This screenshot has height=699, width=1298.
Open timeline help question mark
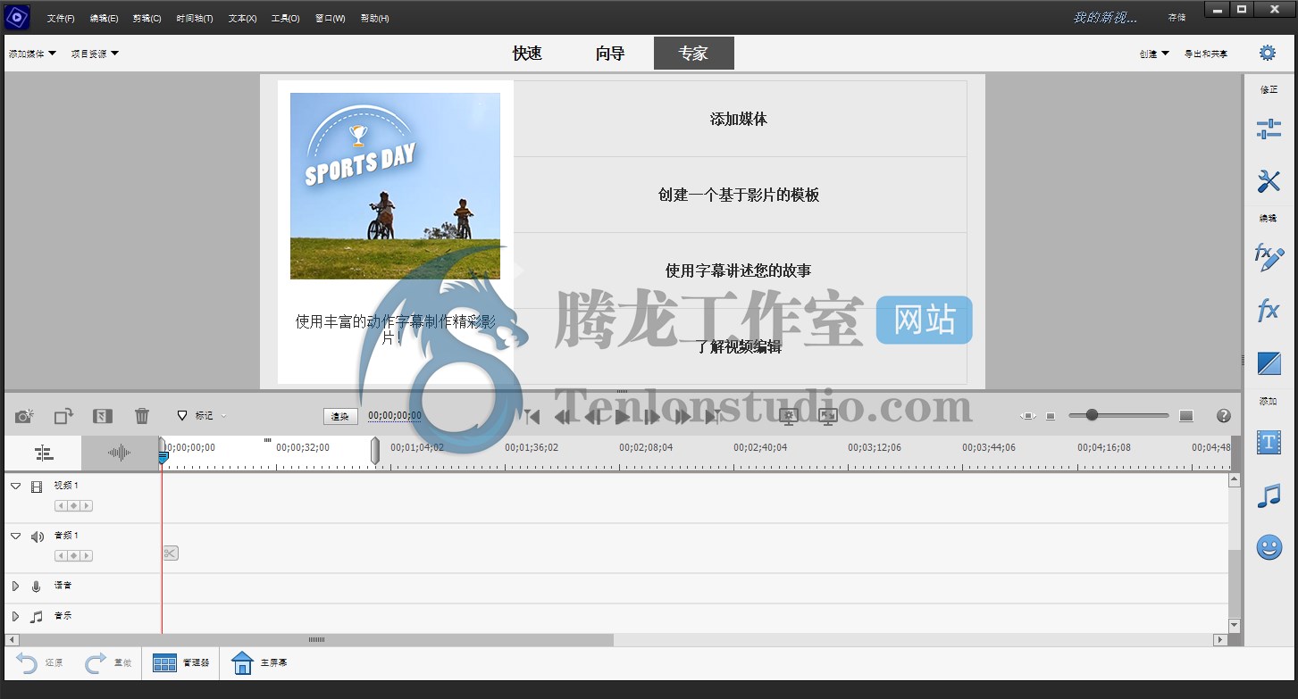1224,416
